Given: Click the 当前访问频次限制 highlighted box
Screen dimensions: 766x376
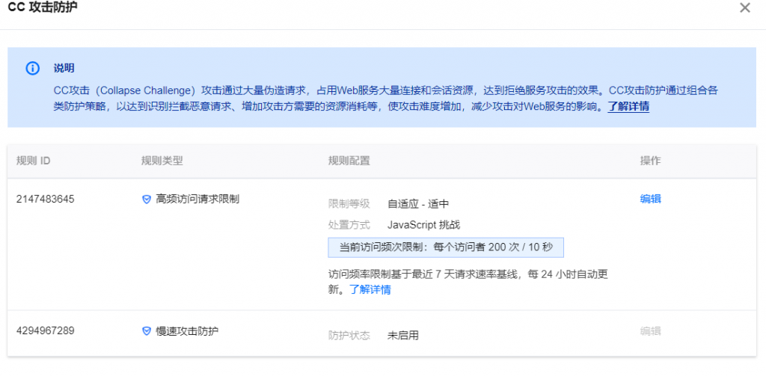Looking at the screenshot, I should pos(446,247).
